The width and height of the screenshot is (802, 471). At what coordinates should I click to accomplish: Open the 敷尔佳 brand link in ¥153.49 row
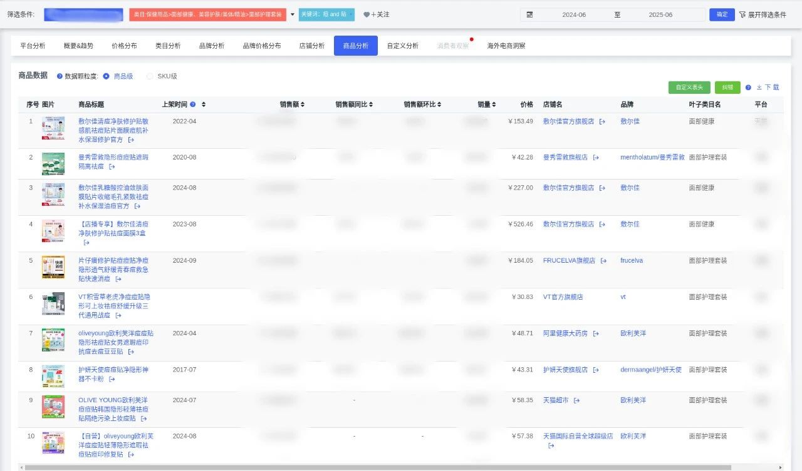point(630,121)
